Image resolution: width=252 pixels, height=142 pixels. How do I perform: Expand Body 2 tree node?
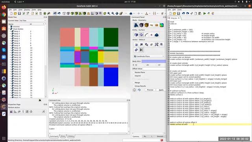pos(10,32)
